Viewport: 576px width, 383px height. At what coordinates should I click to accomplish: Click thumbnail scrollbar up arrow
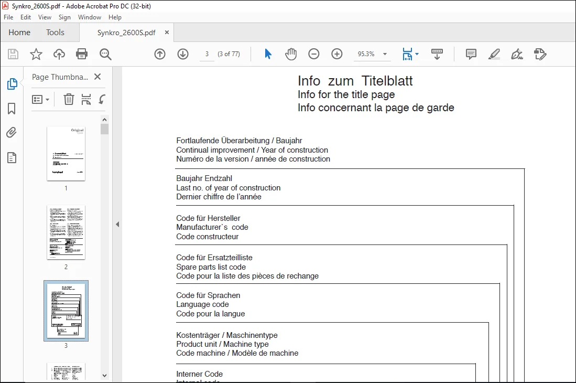pyautogui.click(x=104, y=120)
